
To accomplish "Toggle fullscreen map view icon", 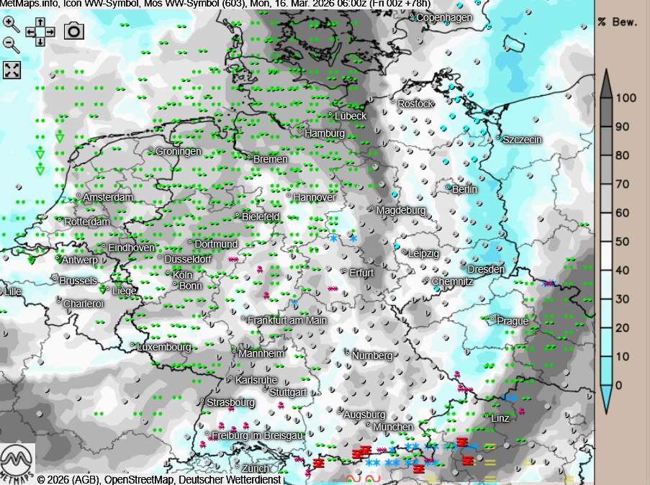I will pos(12,70).
